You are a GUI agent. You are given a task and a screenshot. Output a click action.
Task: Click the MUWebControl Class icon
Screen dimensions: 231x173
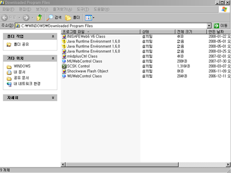(x=64, y=61)
